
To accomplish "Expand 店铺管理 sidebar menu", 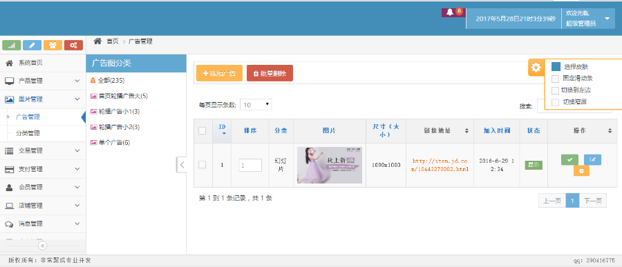I will coord(43,206).
